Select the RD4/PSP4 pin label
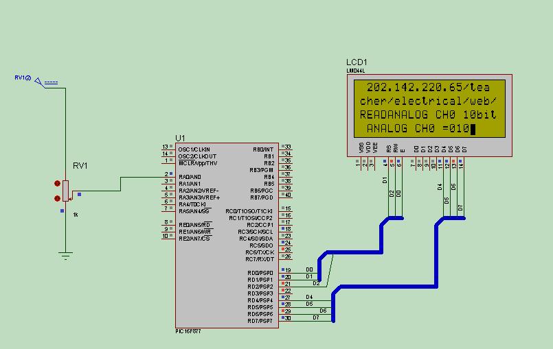 pos(260,301)
